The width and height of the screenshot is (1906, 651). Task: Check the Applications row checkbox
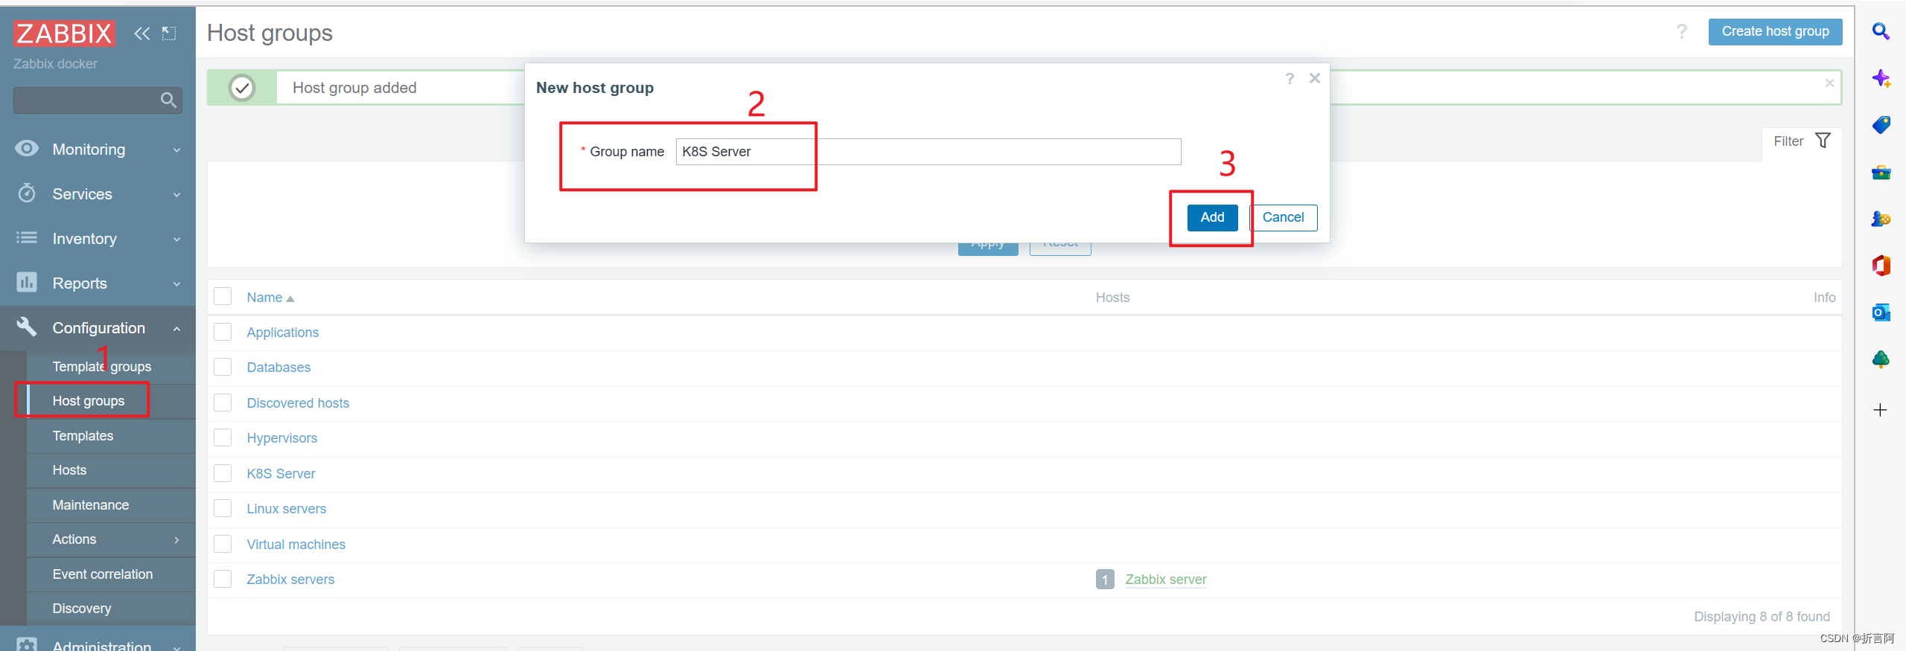[223, 332]
